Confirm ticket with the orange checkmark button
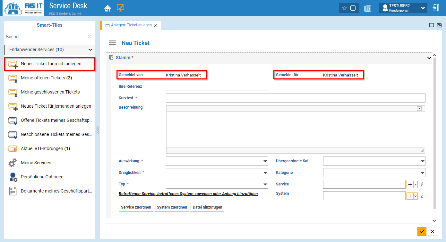Viewport: 446px width, 242px height. click(422, 231)
